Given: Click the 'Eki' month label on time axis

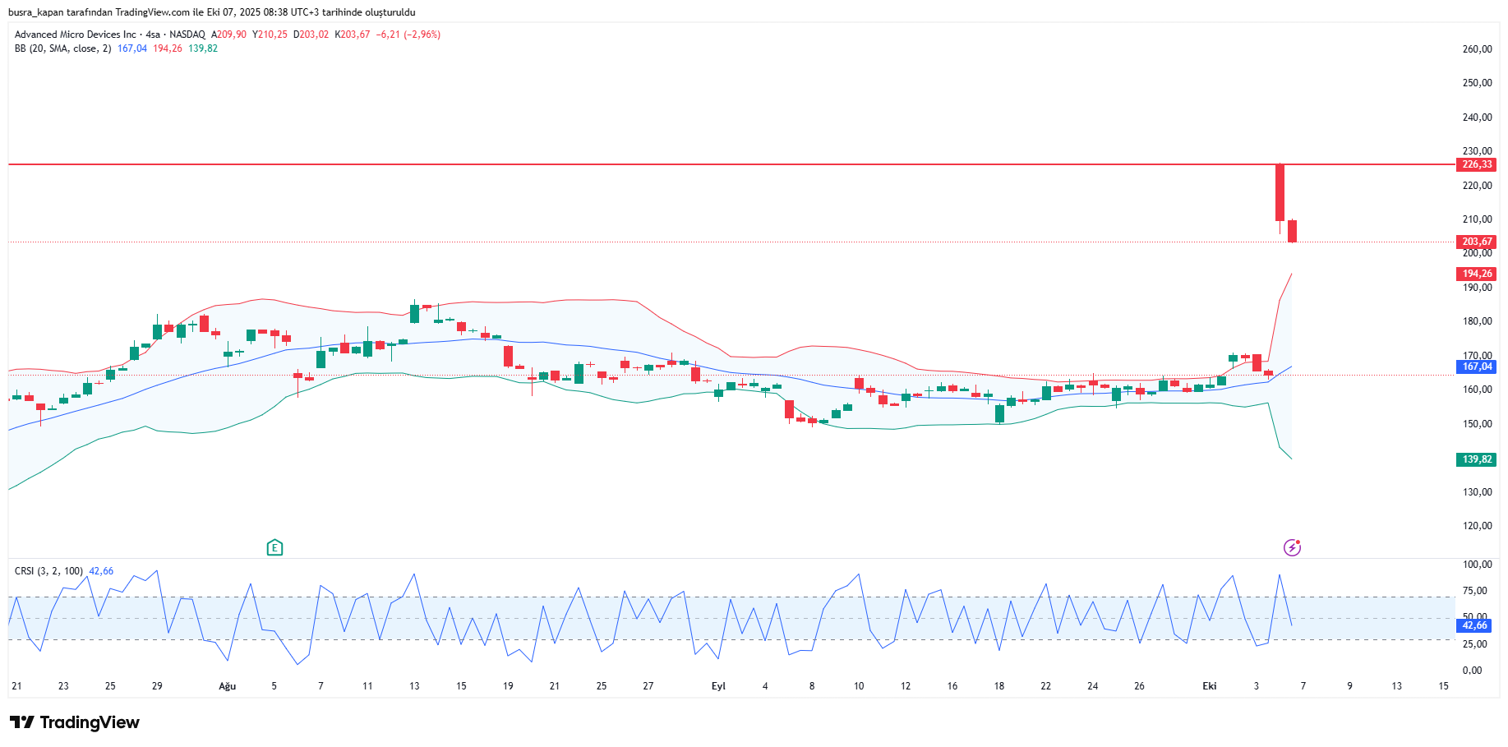Looking at the screenshot, I should pyautogui.click(x=1209, y=686).
